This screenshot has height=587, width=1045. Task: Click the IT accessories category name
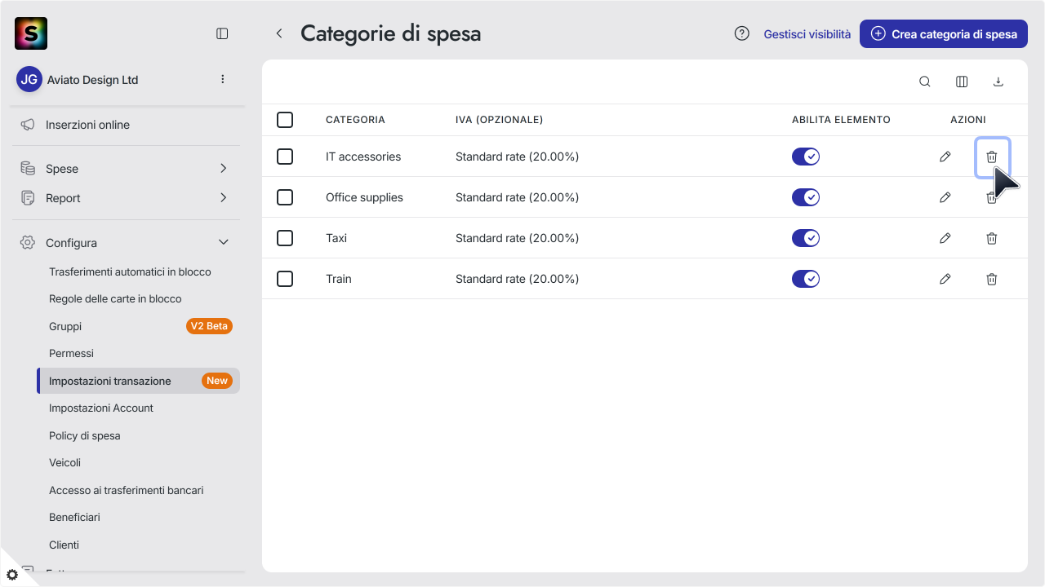(363, 157)
